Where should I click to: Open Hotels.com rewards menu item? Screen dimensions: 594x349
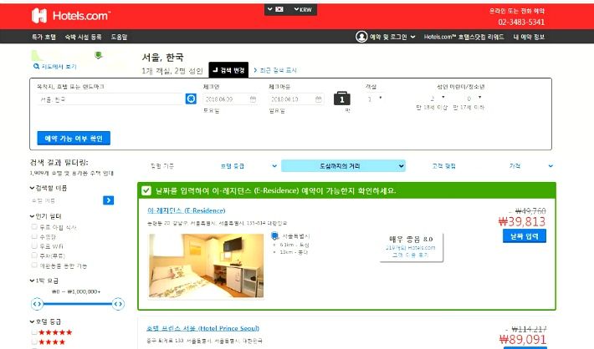[463, 37]
